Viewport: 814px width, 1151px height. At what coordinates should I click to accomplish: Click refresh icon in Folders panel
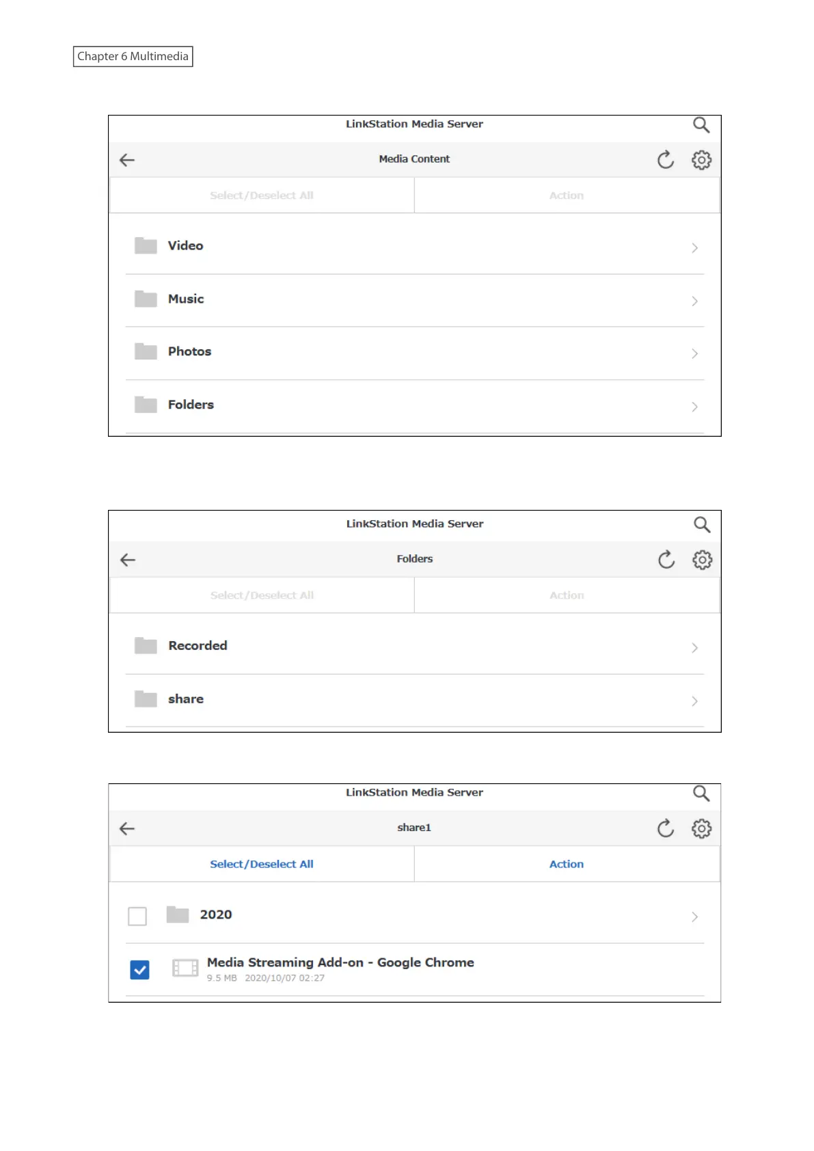pos(666,560)
